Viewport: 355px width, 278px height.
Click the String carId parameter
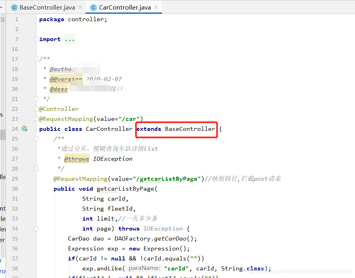pos(104,199)
